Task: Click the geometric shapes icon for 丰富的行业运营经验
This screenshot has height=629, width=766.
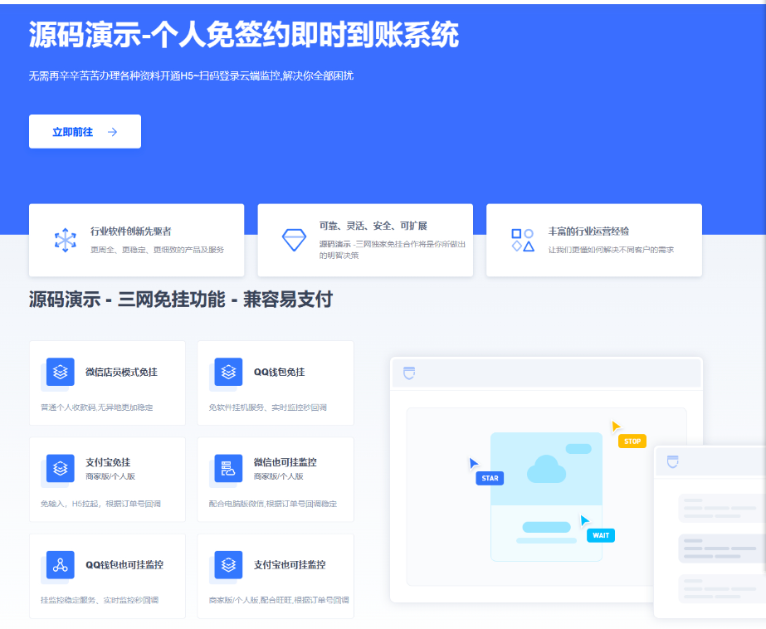Action: click(524, 240)
